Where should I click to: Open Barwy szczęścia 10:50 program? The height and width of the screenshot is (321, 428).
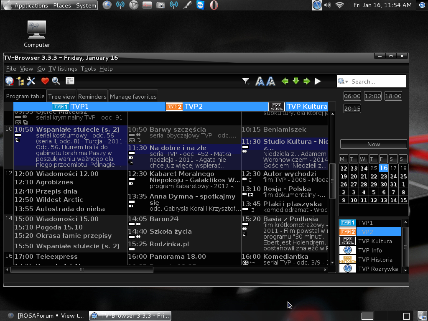tap(184, 135)
